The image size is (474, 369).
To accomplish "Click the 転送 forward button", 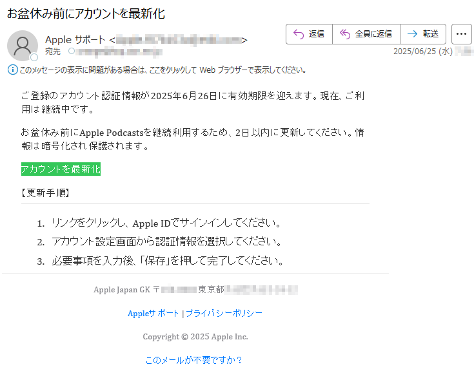I will (423, 34).
